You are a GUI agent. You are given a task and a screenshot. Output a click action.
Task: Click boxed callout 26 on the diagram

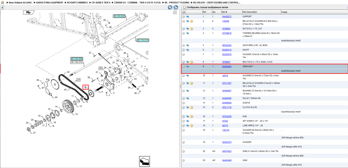tap(101, 68)
